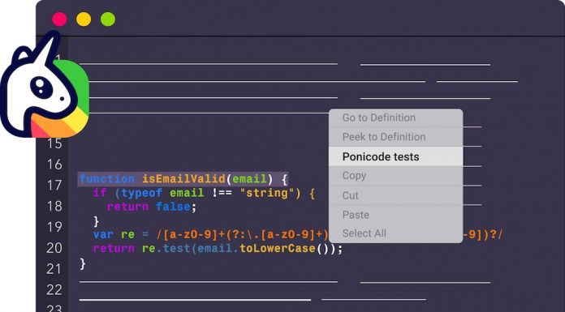This screenshot has height=312, width=565.
Task: Click the Ponicode unicorn logo icon
Action: [x=45, y=86]
